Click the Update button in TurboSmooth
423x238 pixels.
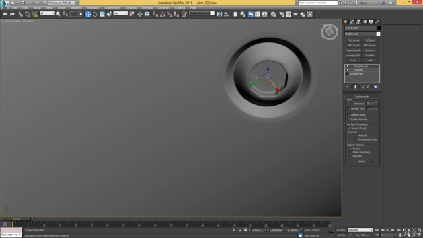click(x=362, y=161)
